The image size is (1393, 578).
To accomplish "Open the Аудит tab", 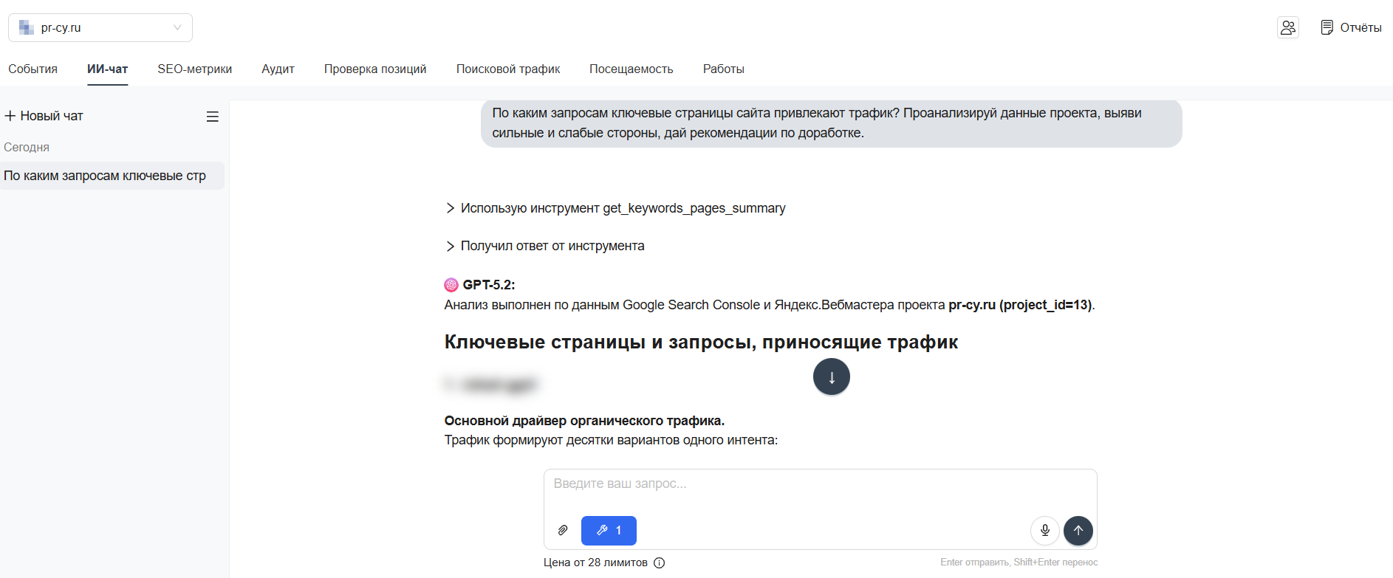I will point(278,69).
